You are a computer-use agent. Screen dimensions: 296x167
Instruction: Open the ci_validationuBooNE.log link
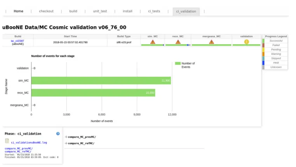29,143
